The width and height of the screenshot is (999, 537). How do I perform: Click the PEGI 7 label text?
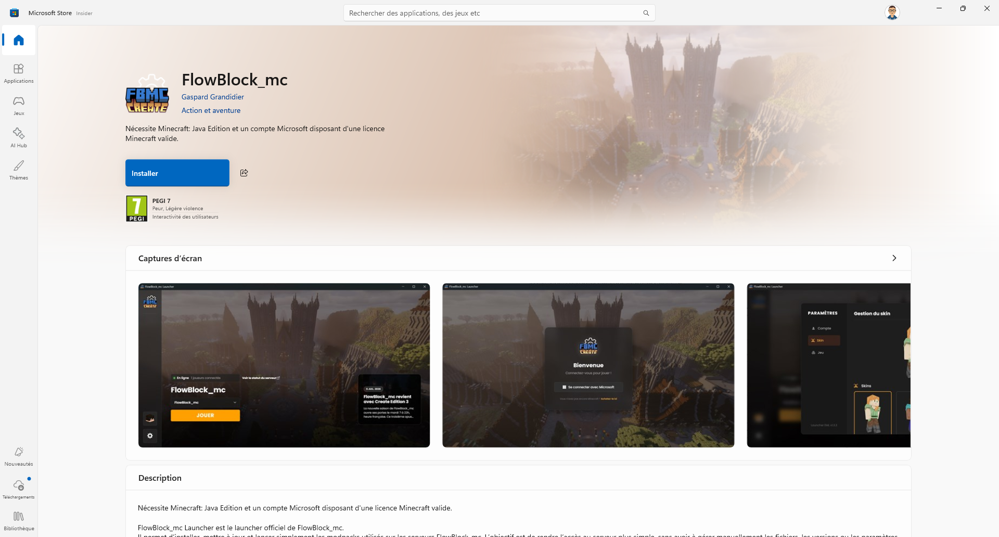tap(161, 201)
